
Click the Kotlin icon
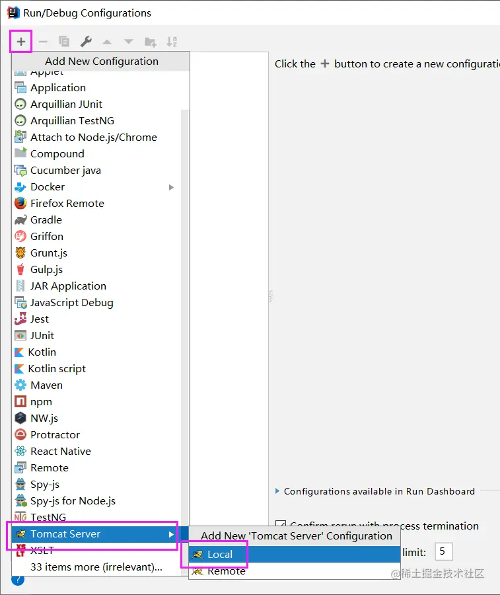pos(19,352)
